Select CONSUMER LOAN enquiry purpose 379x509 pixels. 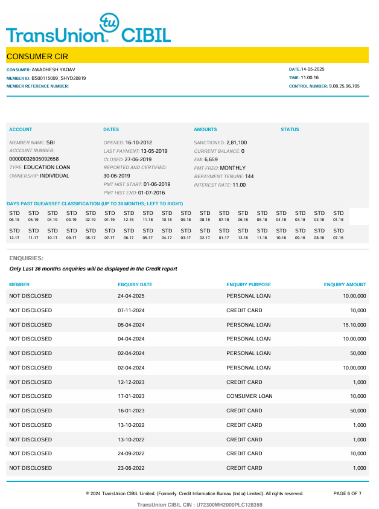tap(249, 396)
